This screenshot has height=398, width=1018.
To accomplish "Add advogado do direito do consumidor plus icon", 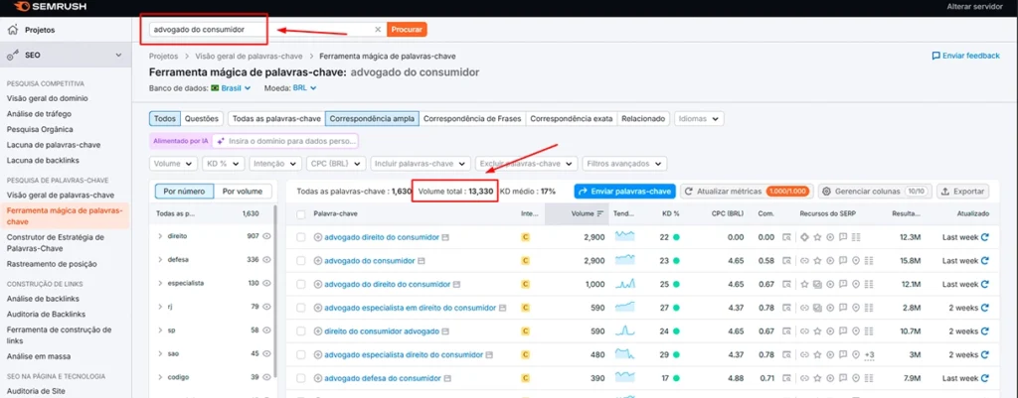I will coord(318,284).
